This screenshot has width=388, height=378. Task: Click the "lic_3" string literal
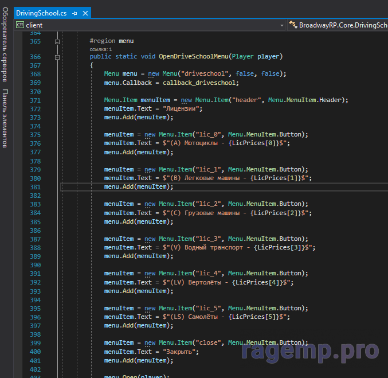(x=210, y=239)
